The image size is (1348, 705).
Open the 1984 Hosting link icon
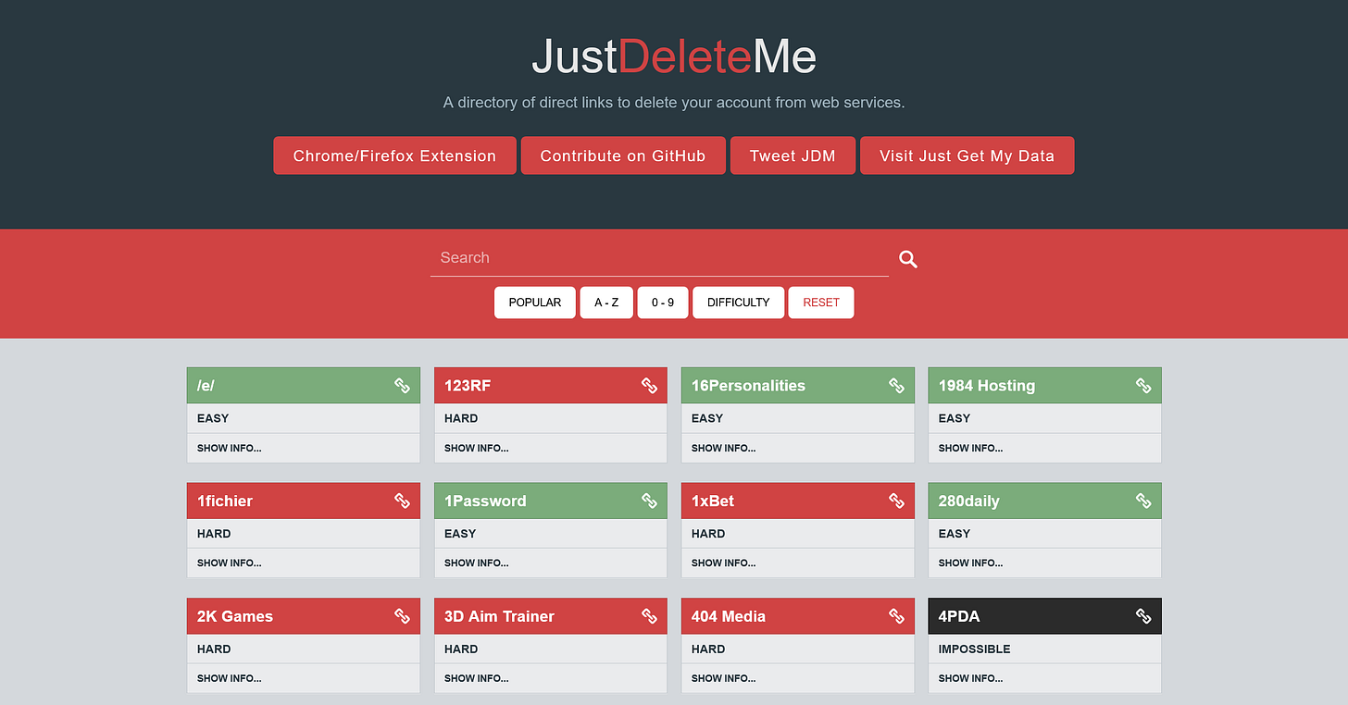pyautogui.click(x=1143, y=386)
